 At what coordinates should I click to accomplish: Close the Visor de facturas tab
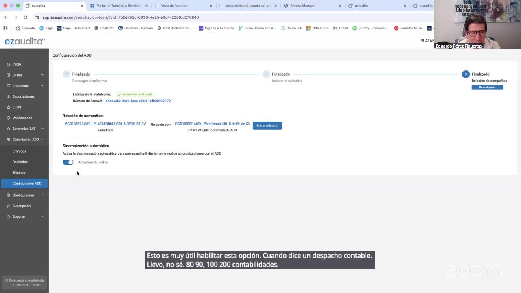point(211,6)
